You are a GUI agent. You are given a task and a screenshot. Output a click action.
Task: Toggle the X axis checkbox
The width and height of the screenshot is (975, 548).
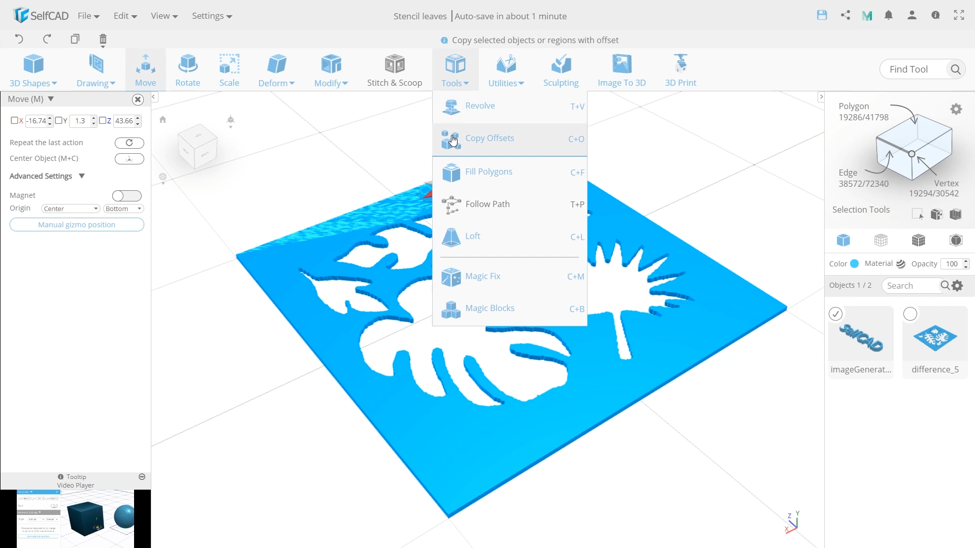click(x=14, y=121)
